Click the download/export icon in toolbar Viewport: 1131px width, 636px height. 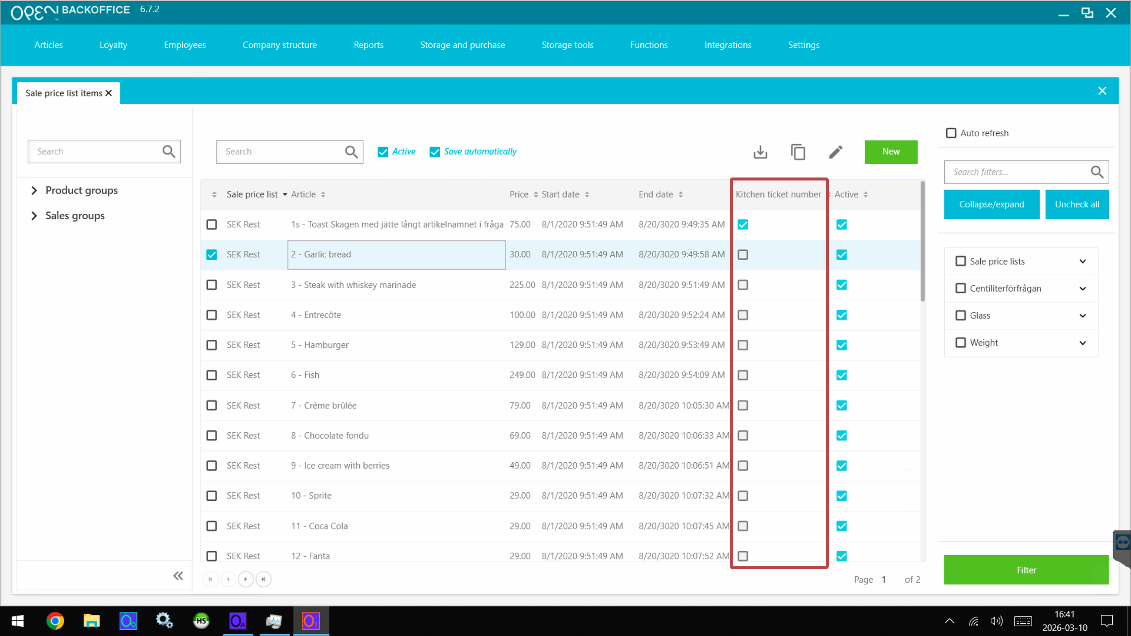[760, 152]
